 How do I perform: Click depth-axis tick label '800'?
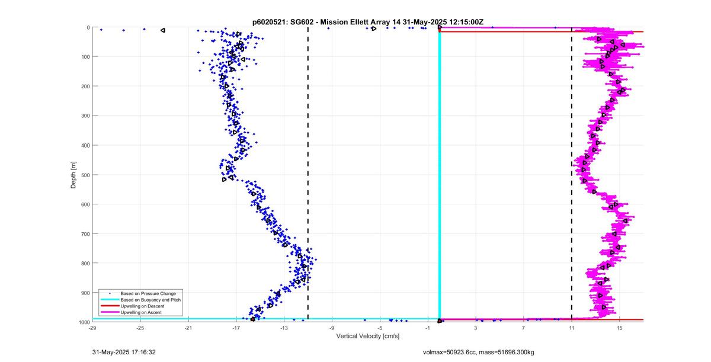[x=85, y=263]
